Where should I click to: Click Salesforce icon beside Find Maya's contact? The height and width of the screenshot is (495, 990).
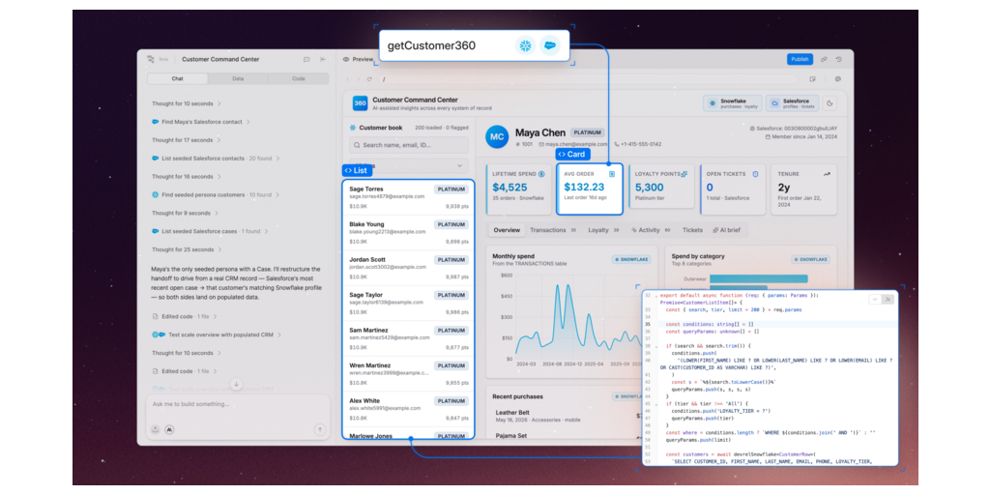(156, 122)
